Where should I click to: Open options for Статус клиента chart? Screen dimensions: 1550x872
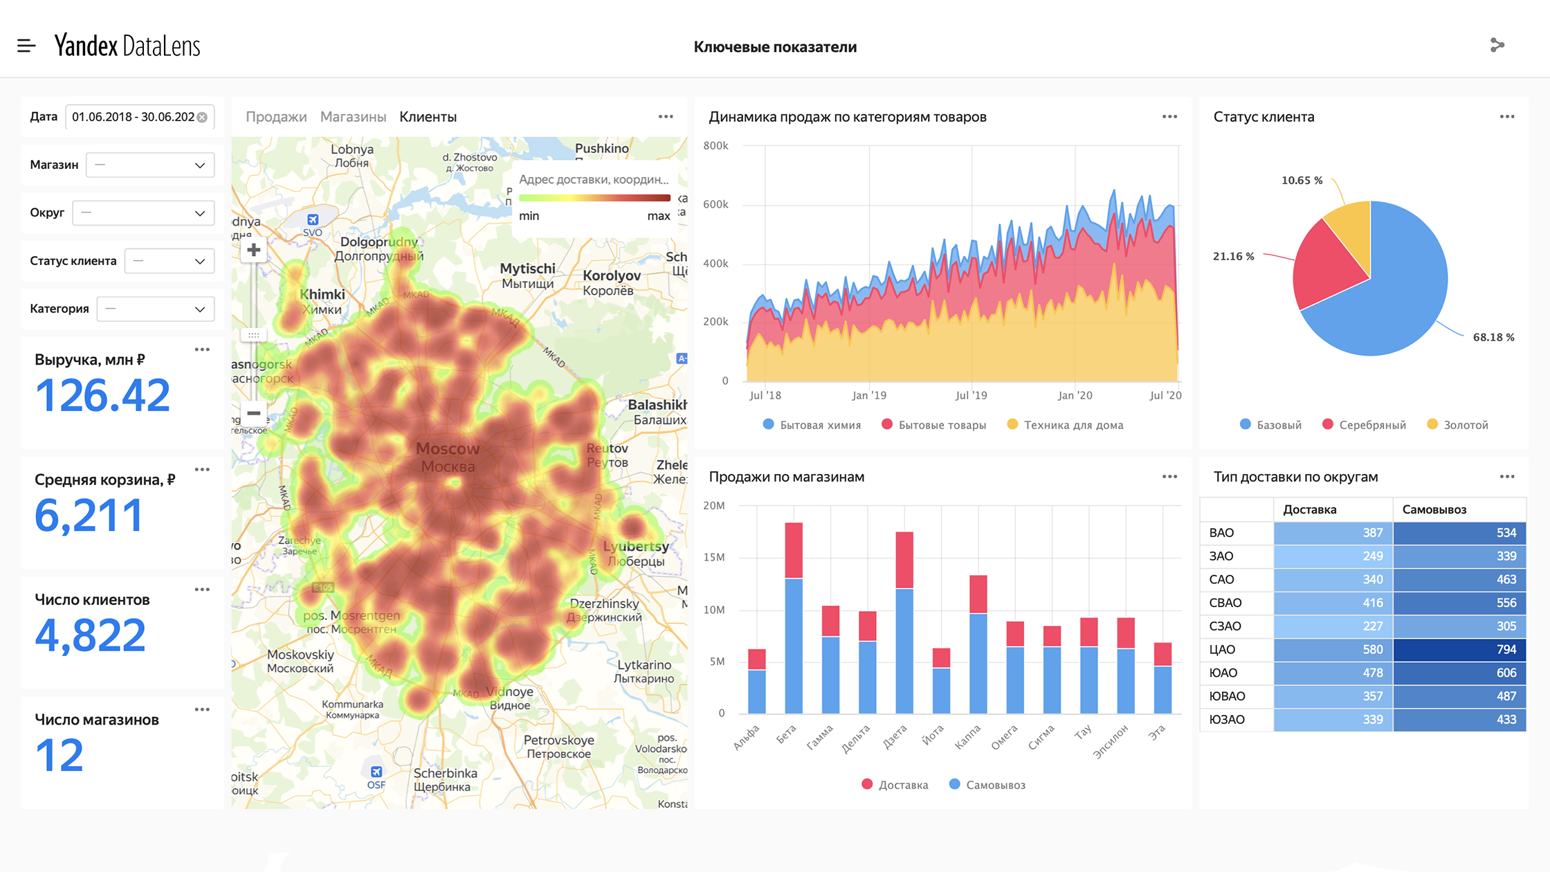coord(1507,117)
